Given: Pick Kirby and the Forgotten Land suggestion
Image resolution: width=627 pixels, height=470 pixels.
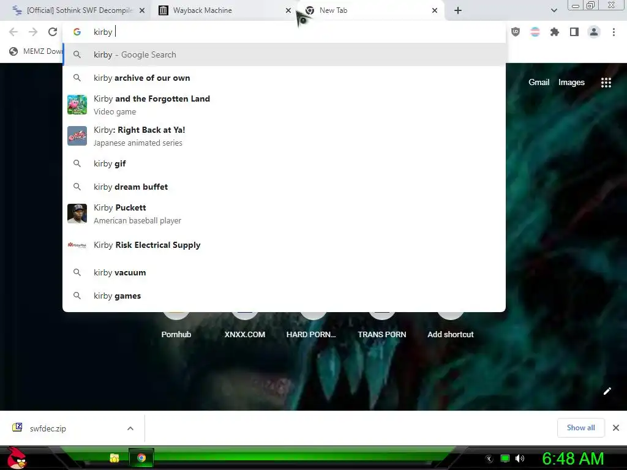Looking at the screenshot, I should pyautogui.click(x=284, y=105).
